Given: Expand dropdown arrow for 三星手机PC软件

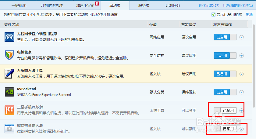Looking at the screenshot, I should point(242,111).
